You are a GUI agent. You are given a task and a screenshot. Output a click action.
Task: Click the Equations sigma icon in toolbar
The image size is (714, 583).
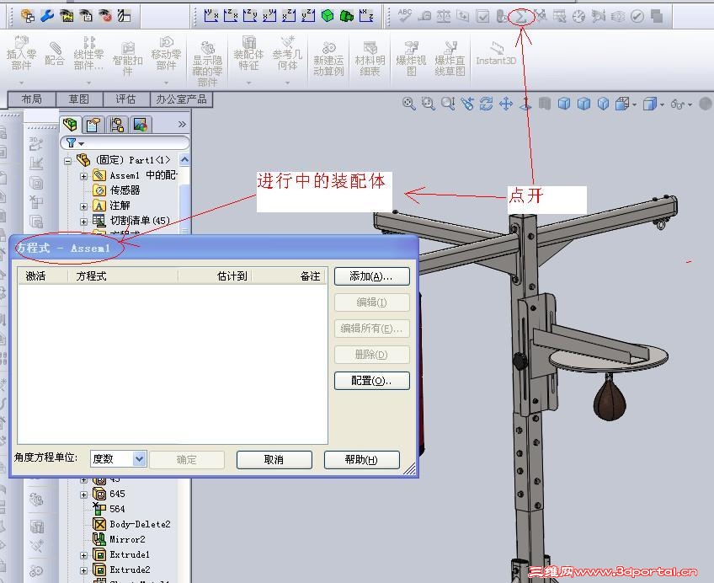tap(521, 17)
